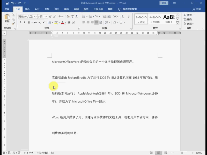
Task: Switch to the 引用 (References) tab
Action: [x=57, y=9]
